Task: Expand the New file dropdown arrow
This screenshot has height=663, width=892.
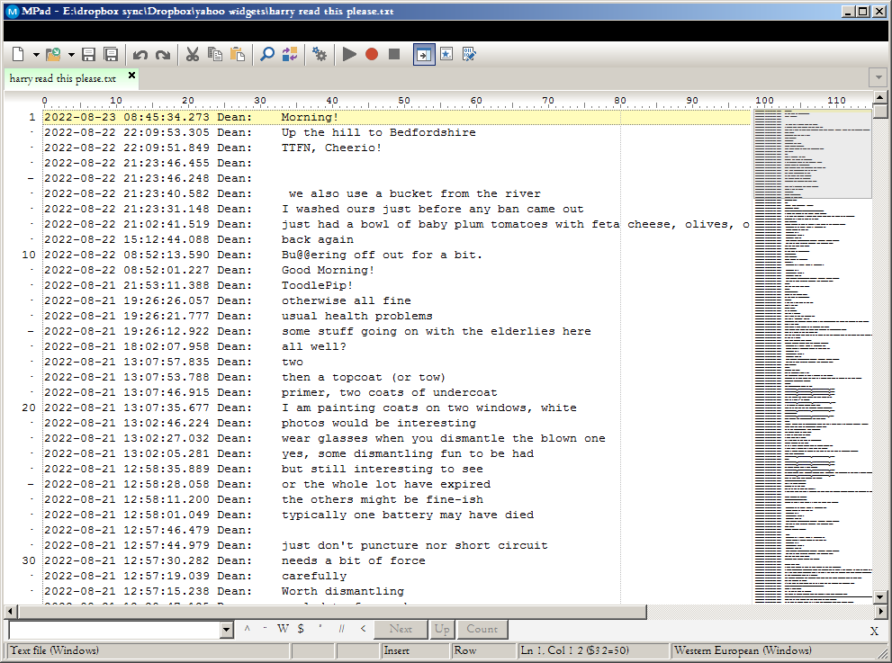Action: [x=36, y=55]
